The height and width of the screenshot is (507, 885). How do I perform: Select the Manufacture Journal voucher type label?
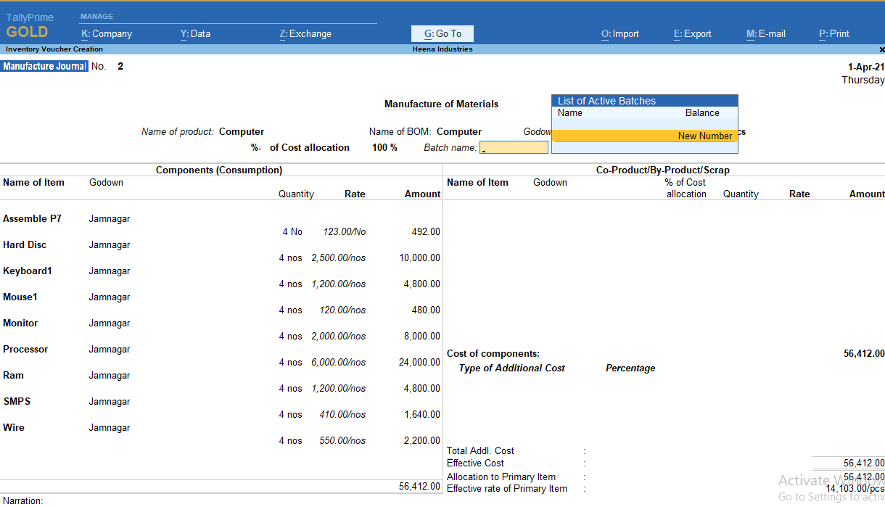pos(44,65)
